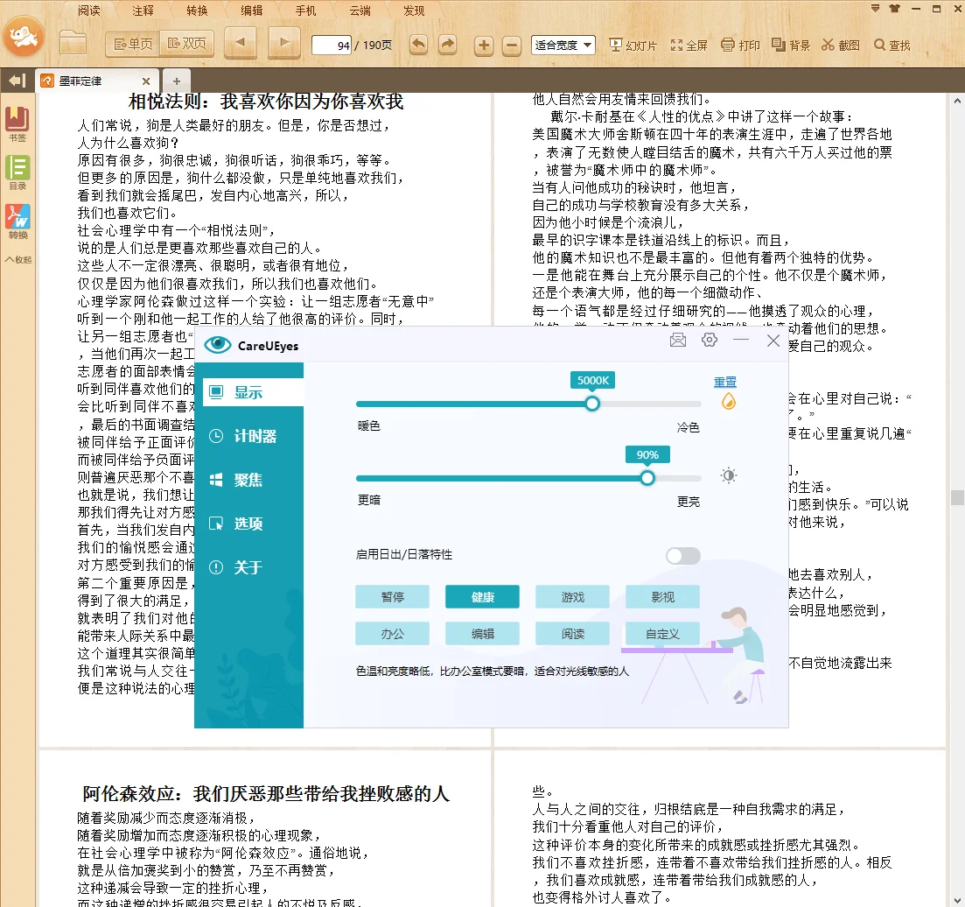The width and height of the screenshot is (965, 907).
Task: Open the 适合宽度 zoom mode dropdown
Action: click(x=563, y=44)
